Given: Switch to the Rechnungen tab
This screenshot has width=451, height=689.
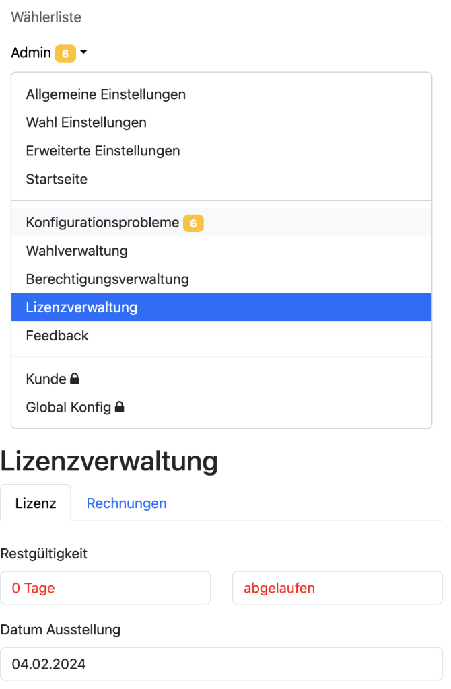Looking at the screenshot, I should [127, 503].
